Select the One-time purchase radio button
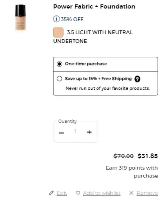 60,64
